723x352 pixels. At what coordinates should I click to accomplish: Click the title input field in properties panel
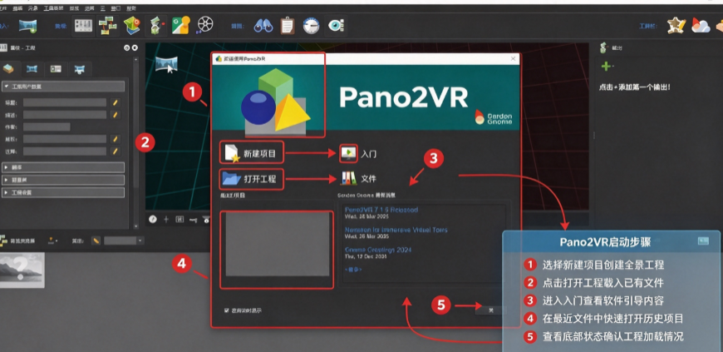65,102
